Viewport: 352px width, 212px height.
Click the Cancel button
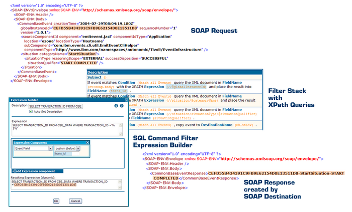(x=75, y=201)
